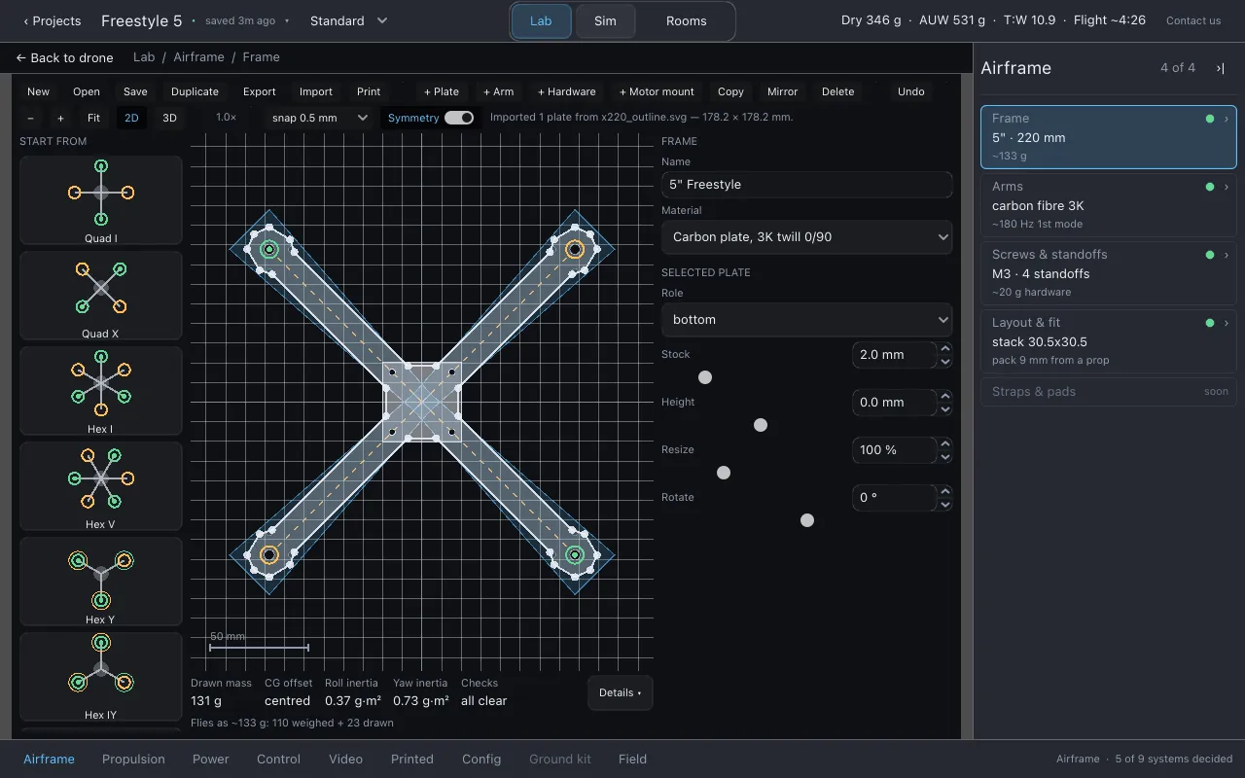1245x778 pixels.
Task: Expand the Details menu
Action: tap(620, 693)
